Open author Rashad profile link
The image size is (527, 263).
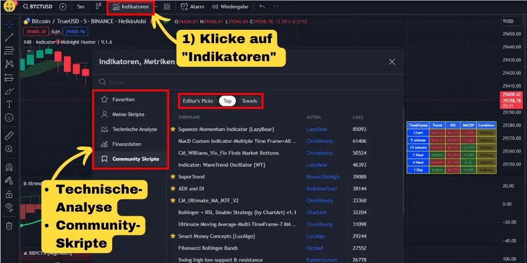coord(314,248)
